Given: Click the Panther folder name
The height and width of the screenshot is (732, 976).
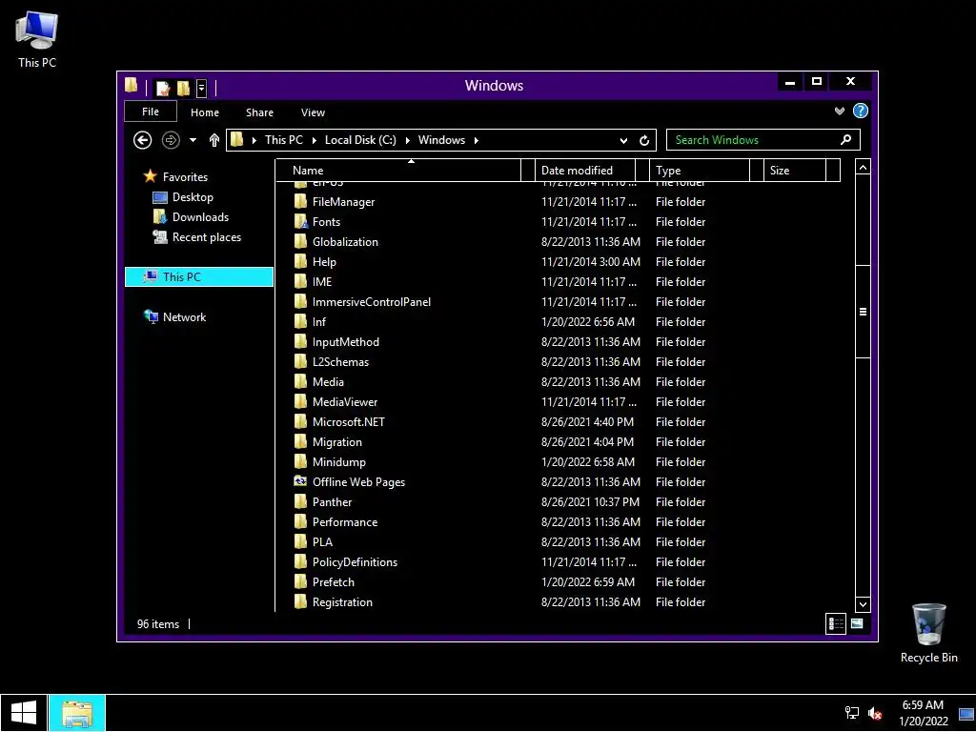Looking at the screenshot, I should coord(332,501).
